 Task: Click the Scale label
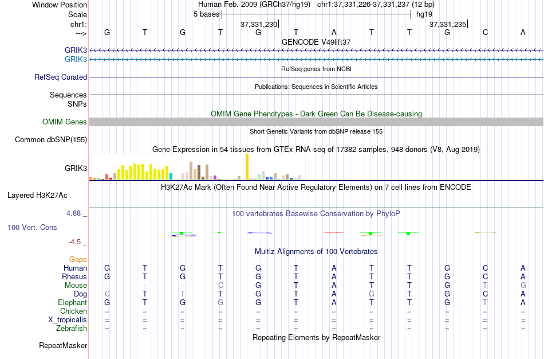pyautogui.click(x=77, y=14)
